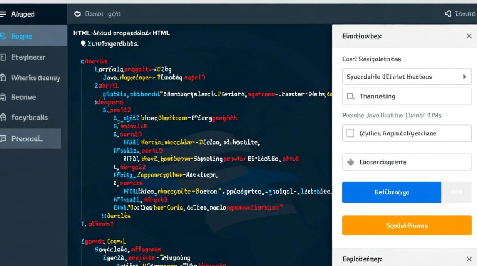Toggle the Thannerling checkbox
This screenshot has height=266, width=477.
pos(351,96)
